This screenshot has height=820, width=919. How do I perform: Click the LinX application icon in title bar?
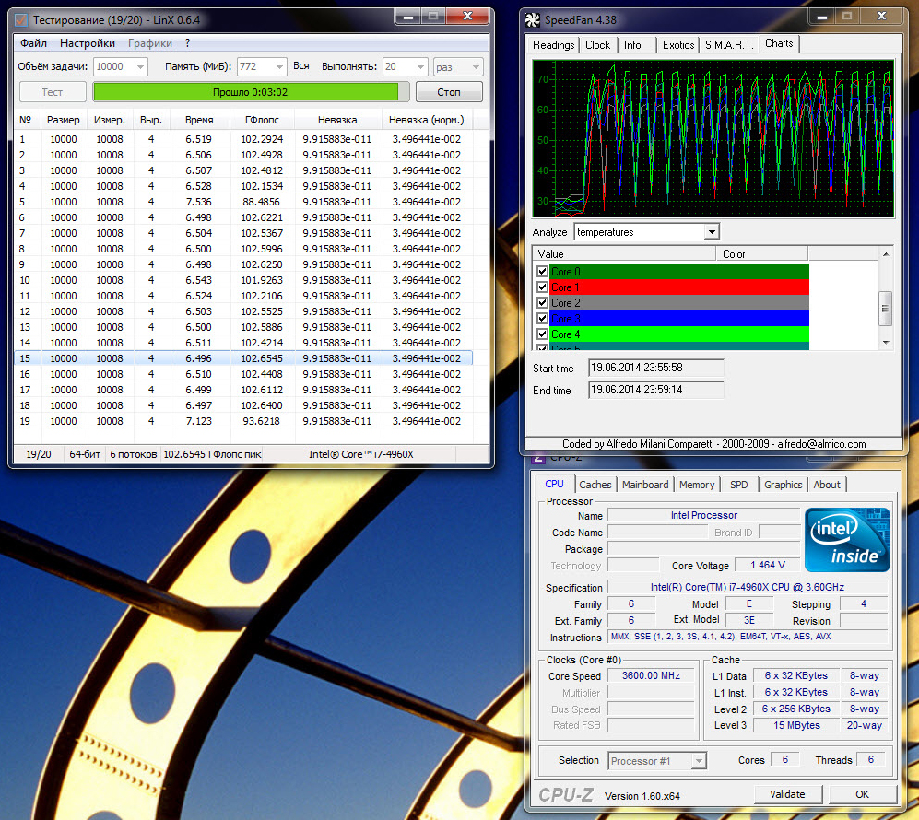click(21, 20)
